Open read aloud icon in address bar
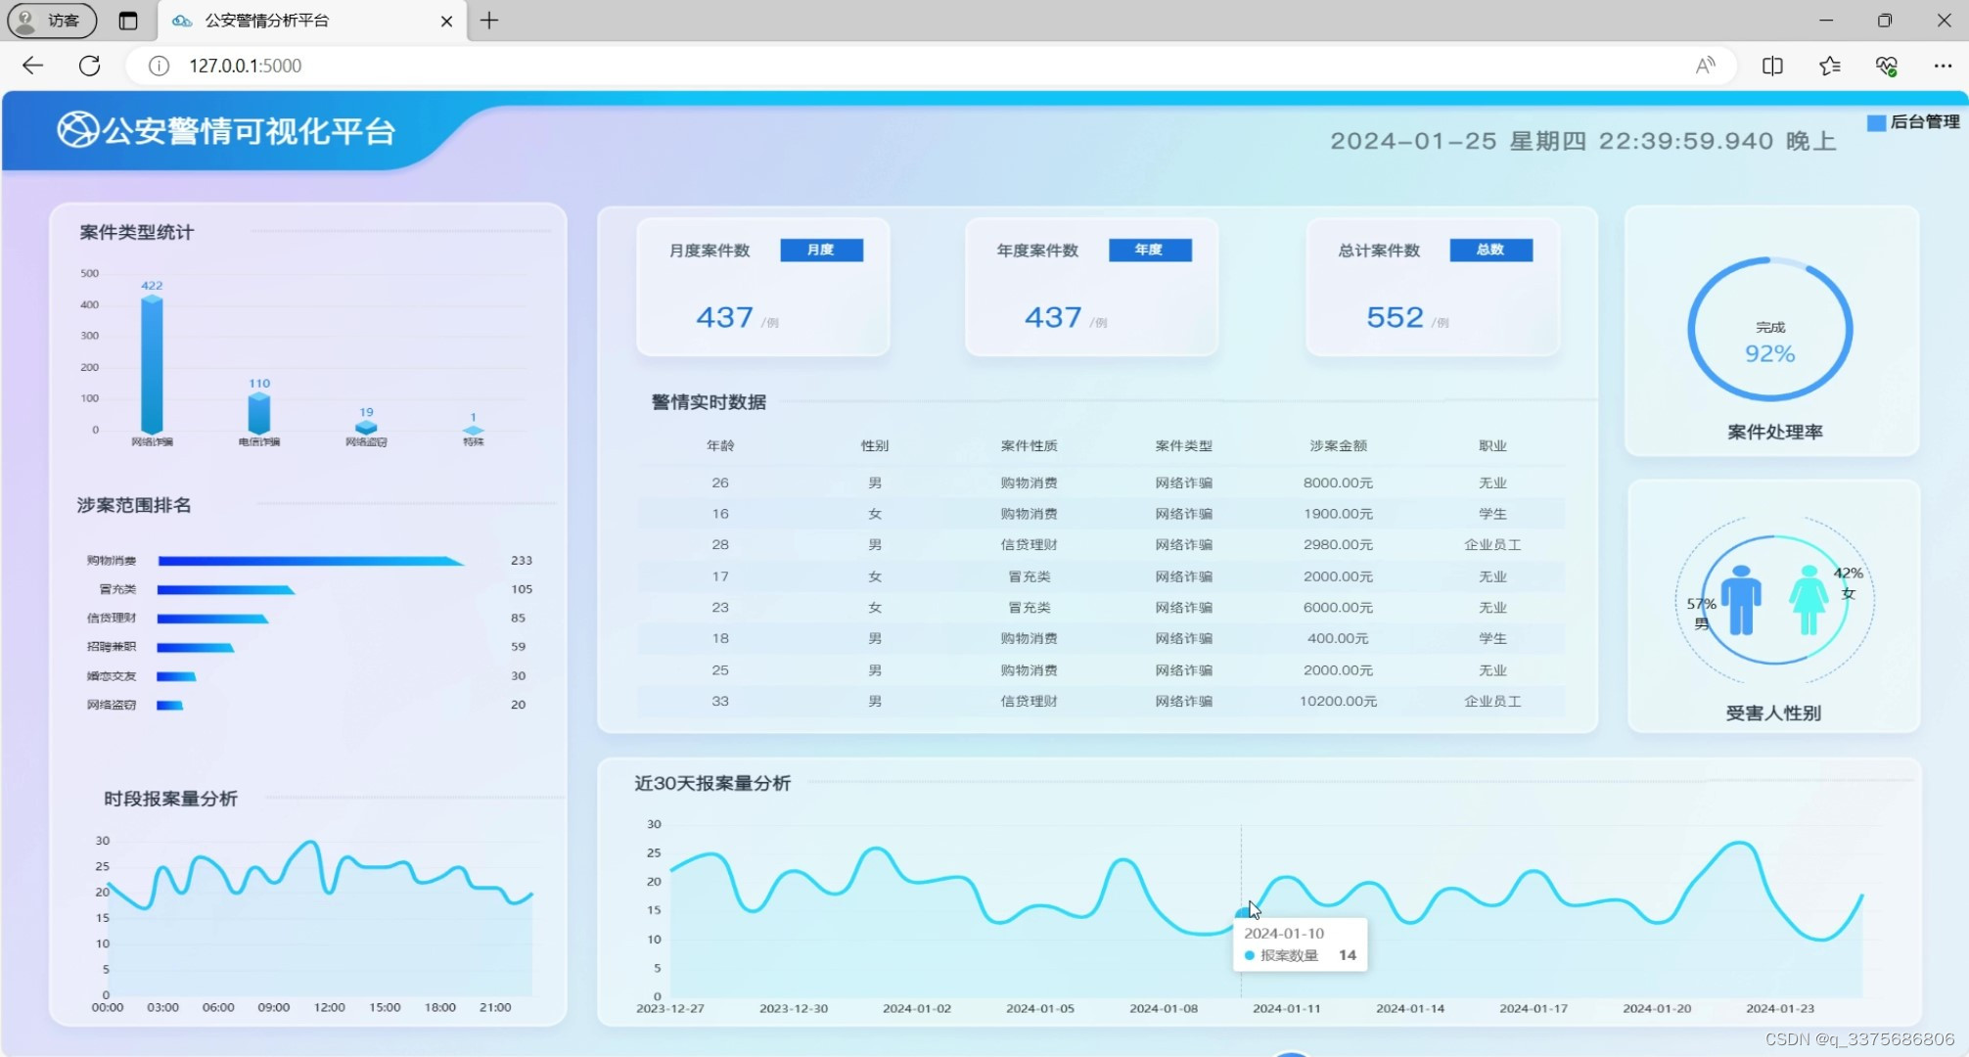 pos(1705,66)
